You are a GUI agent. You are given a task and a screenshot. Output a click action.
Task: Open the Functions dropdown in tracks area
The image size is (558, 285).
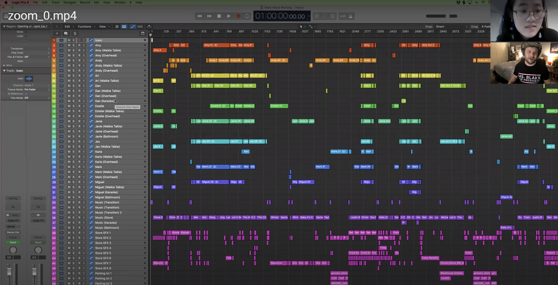pos(86,26)
